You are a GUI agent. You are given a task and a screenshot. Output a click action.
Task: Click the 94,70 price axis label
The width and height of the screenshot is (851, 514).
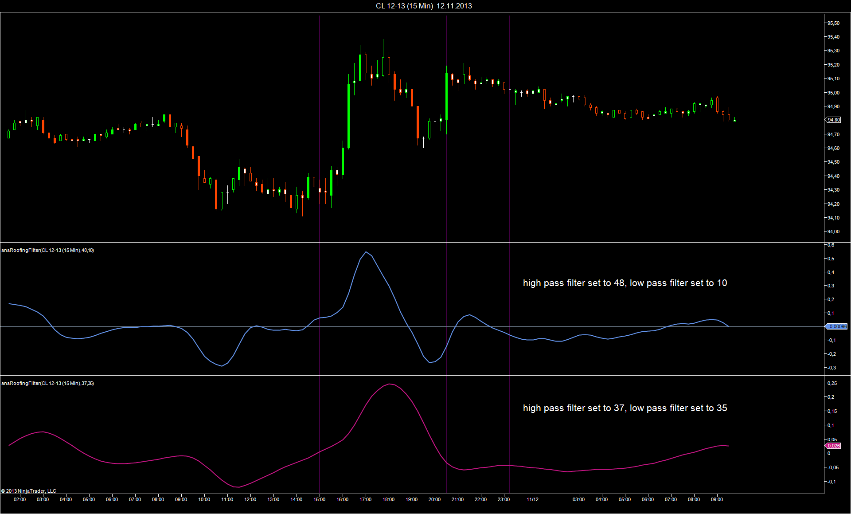[x=833, y=134]
